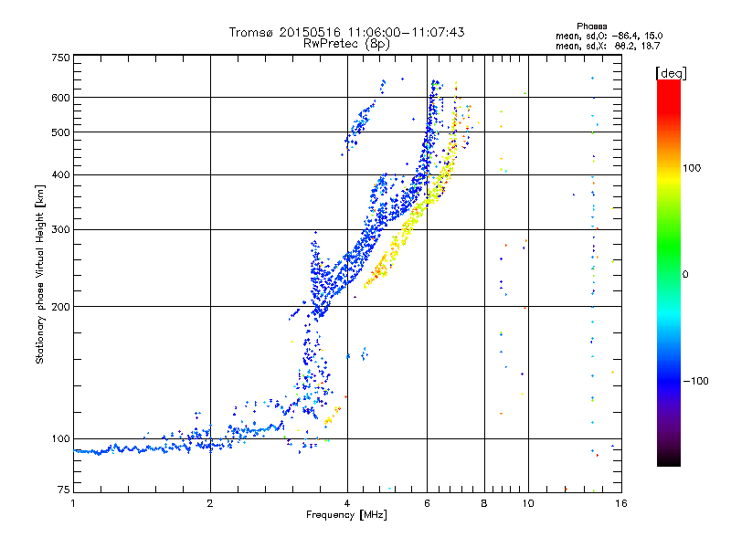The height and width of the screenshot is (548, 731).
Task: Click the y-axis tick label "750"
Action: [60, 58]
